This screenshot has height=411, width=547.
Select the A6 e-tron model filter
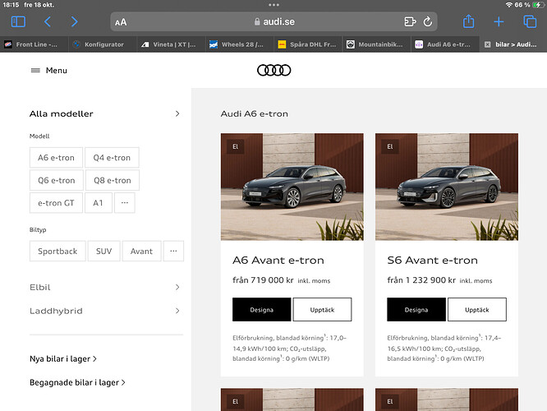pos(56,158)
